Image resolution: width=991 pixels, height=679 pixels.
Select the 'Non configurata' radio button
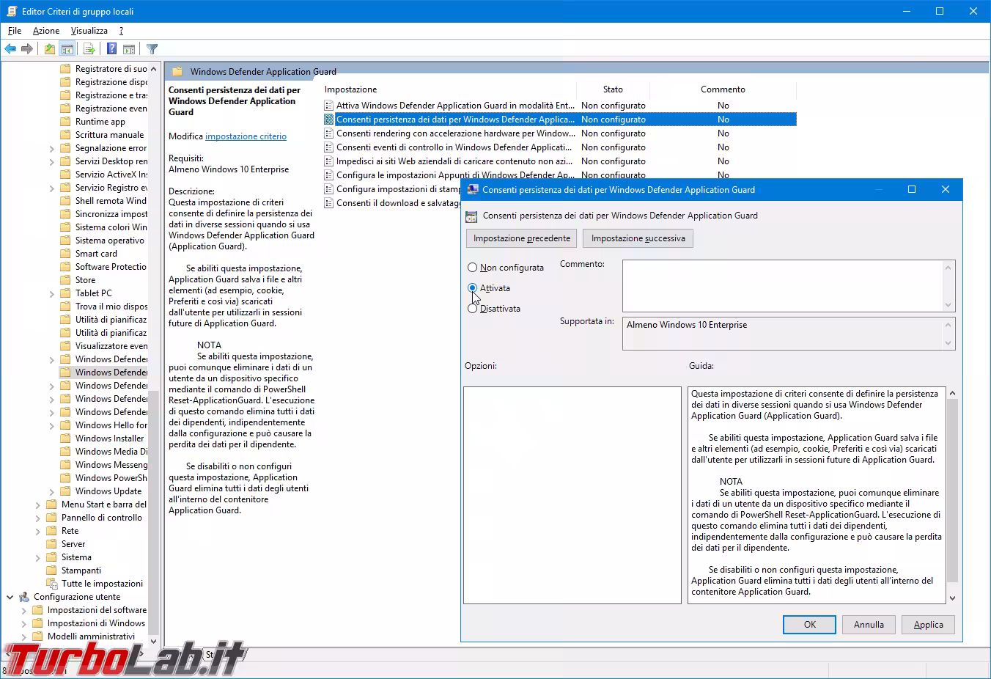click(x=473, y=268)
